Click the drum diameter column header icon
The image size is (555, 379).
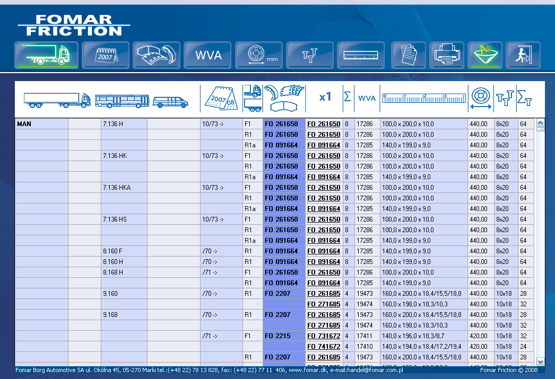pos(481,98)
